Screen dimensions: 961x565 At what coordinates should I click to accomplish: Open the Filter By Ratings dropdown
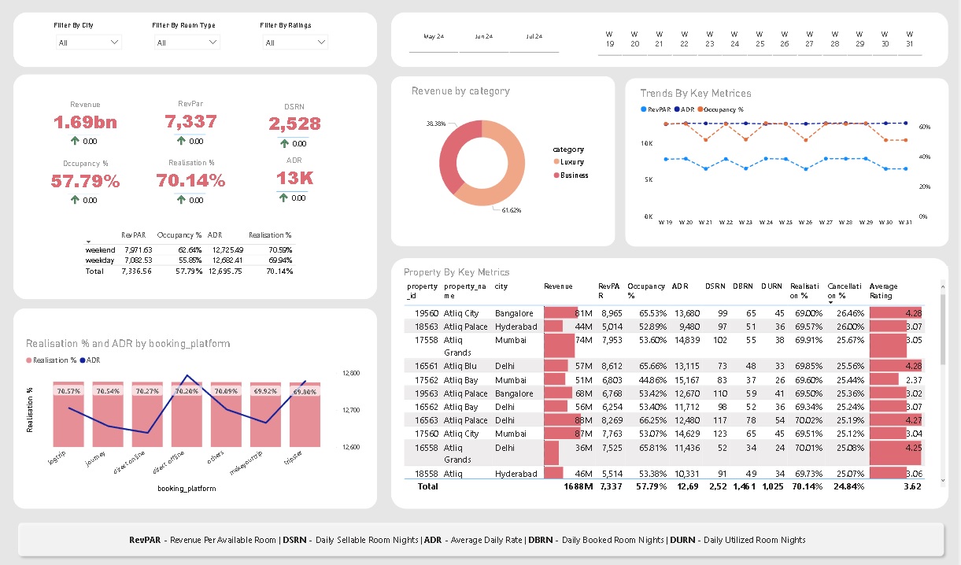point(295,42)
